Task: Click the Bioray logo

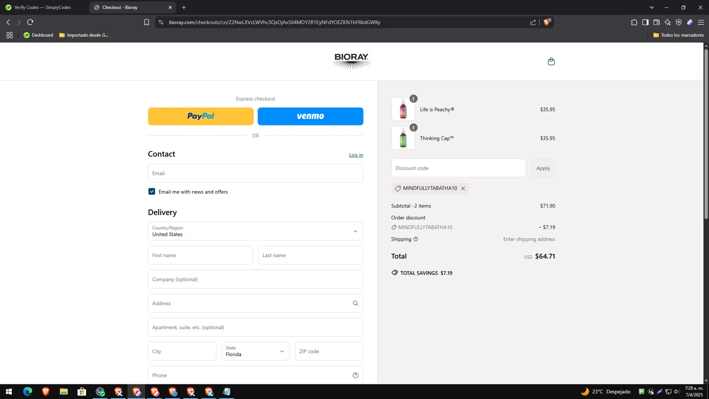Action: coord(351,61)
